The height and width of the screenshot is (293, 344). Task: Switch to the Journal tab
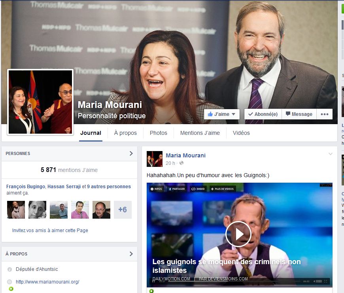coord(91,133)
